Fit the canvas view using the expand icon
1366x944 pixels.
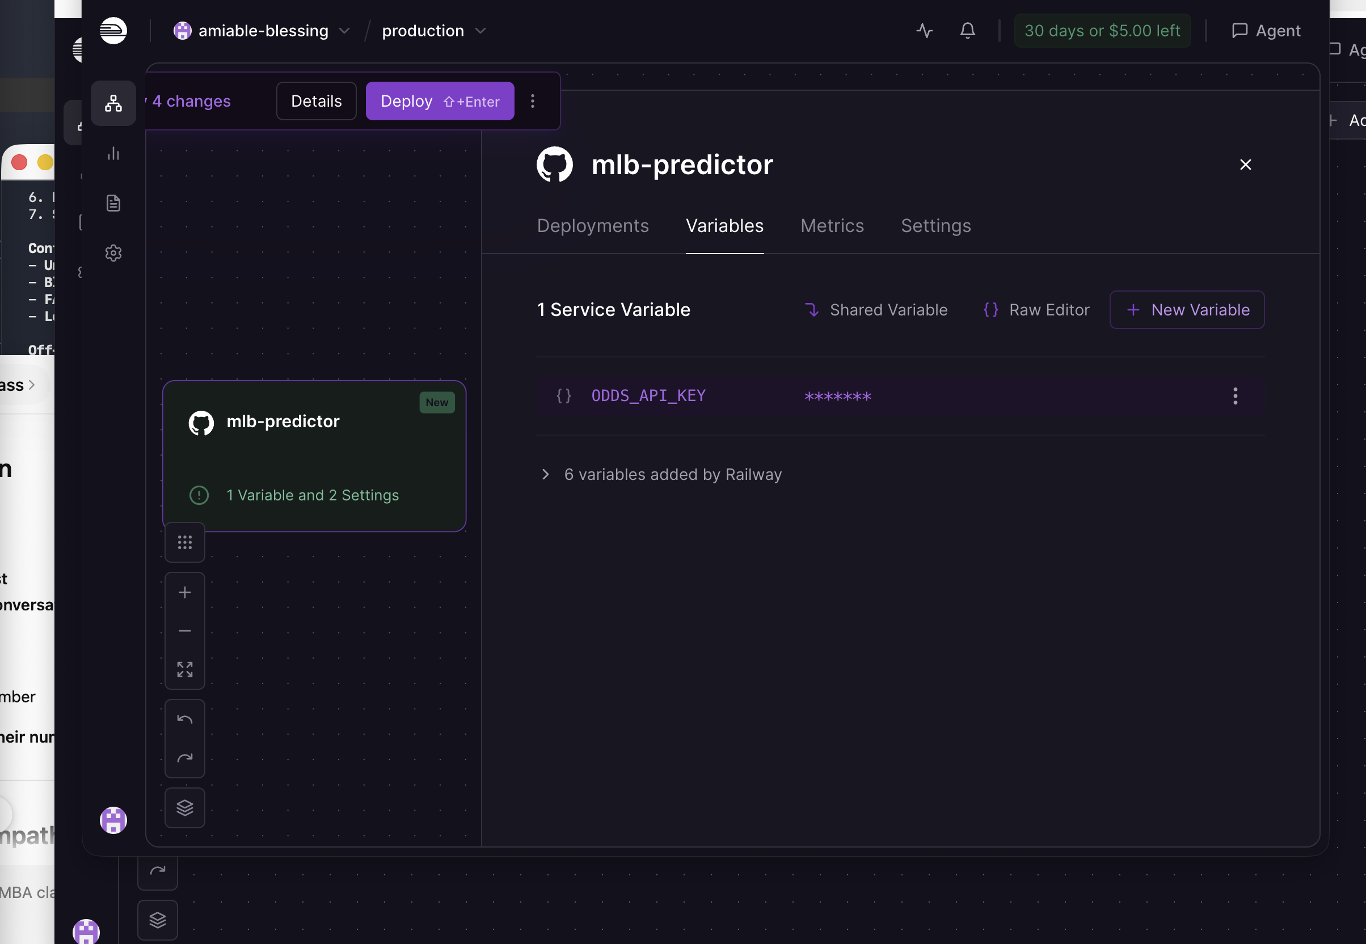(x=184, y=669)
